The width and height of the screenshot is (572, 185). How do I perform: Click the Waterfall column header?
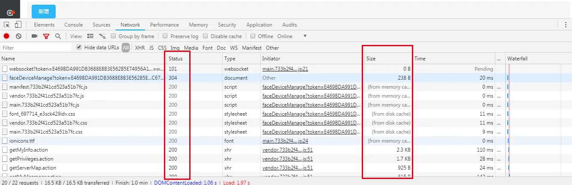539,59
